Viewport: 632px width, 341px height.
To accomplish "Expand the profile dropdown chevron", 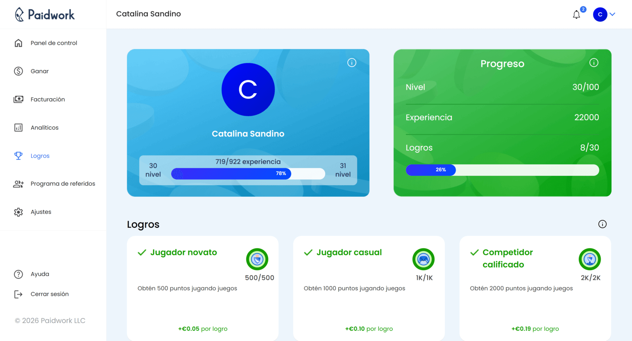I will point(613,14).
